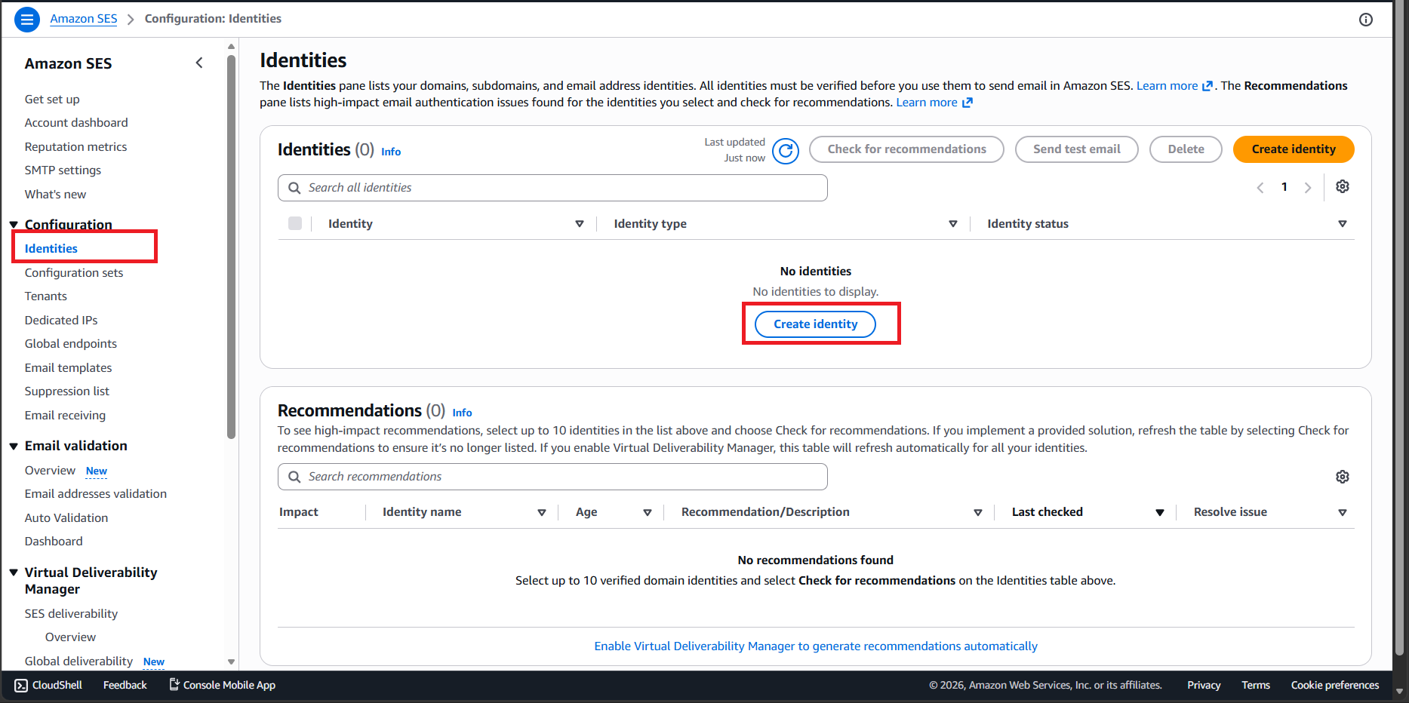Viewport: 1409px width, 703px height.
Task: Open Global deliverability page
Action: click(x=78, y=662)
